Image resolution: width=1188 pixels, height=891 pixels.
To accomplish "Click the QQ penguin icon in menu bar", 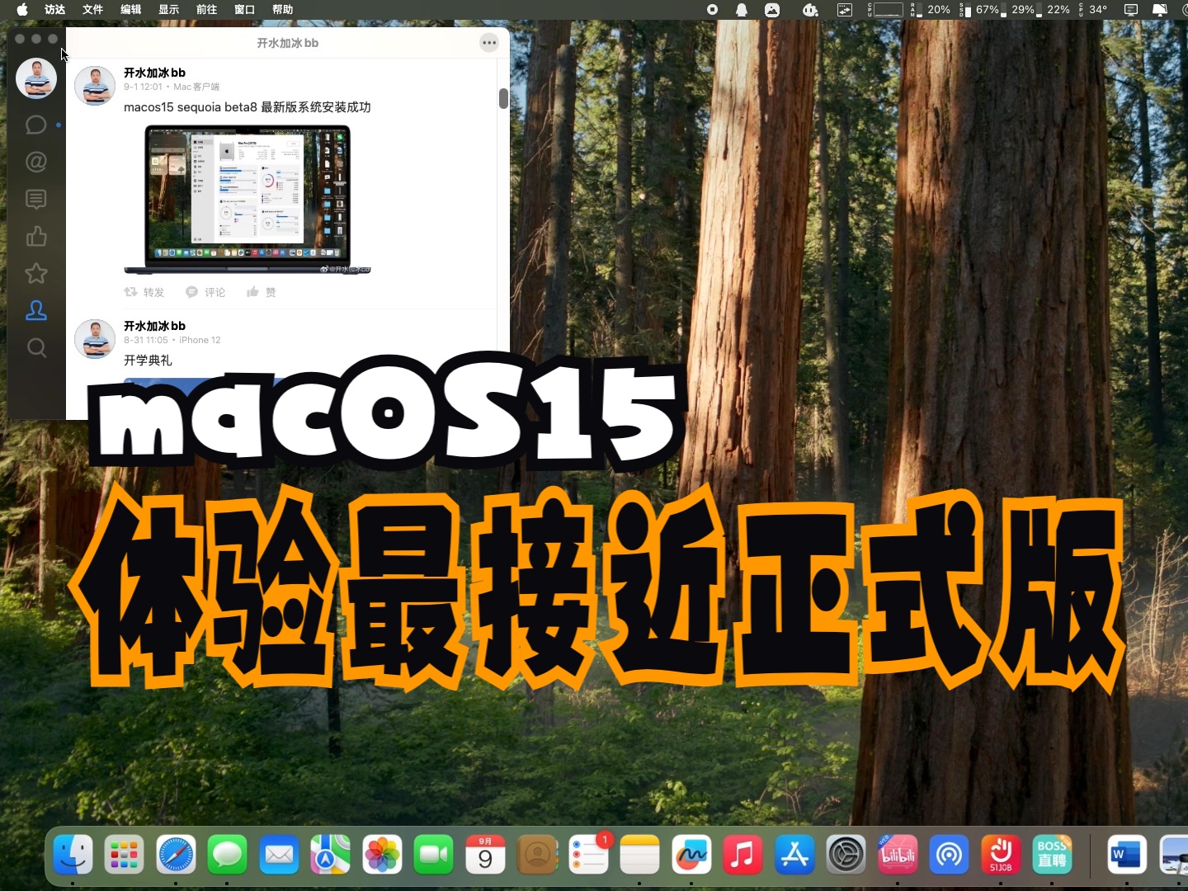I will pos(742,10).
